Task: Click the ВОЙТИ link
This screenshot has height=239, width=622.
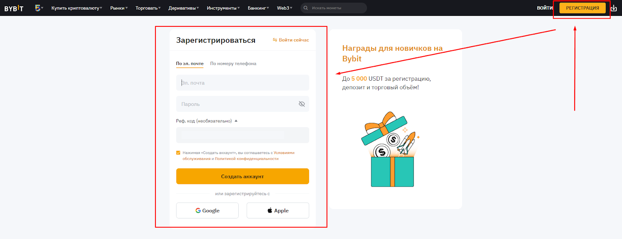Action: [545, 8]
